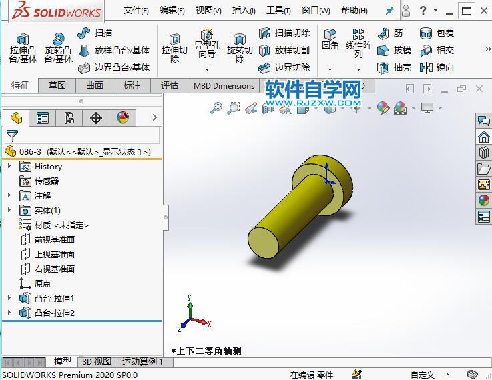This screenshot has height=380, width=492.
Task: Open the File Explorer folder task pane icon
Action: 483,169
